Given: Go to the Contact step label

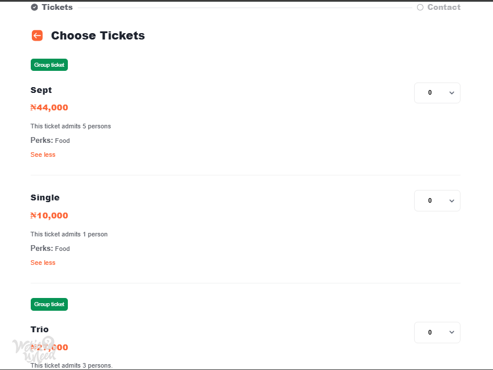Looking at the screenshot, I should pyautogui.click(x=444, y=7).
